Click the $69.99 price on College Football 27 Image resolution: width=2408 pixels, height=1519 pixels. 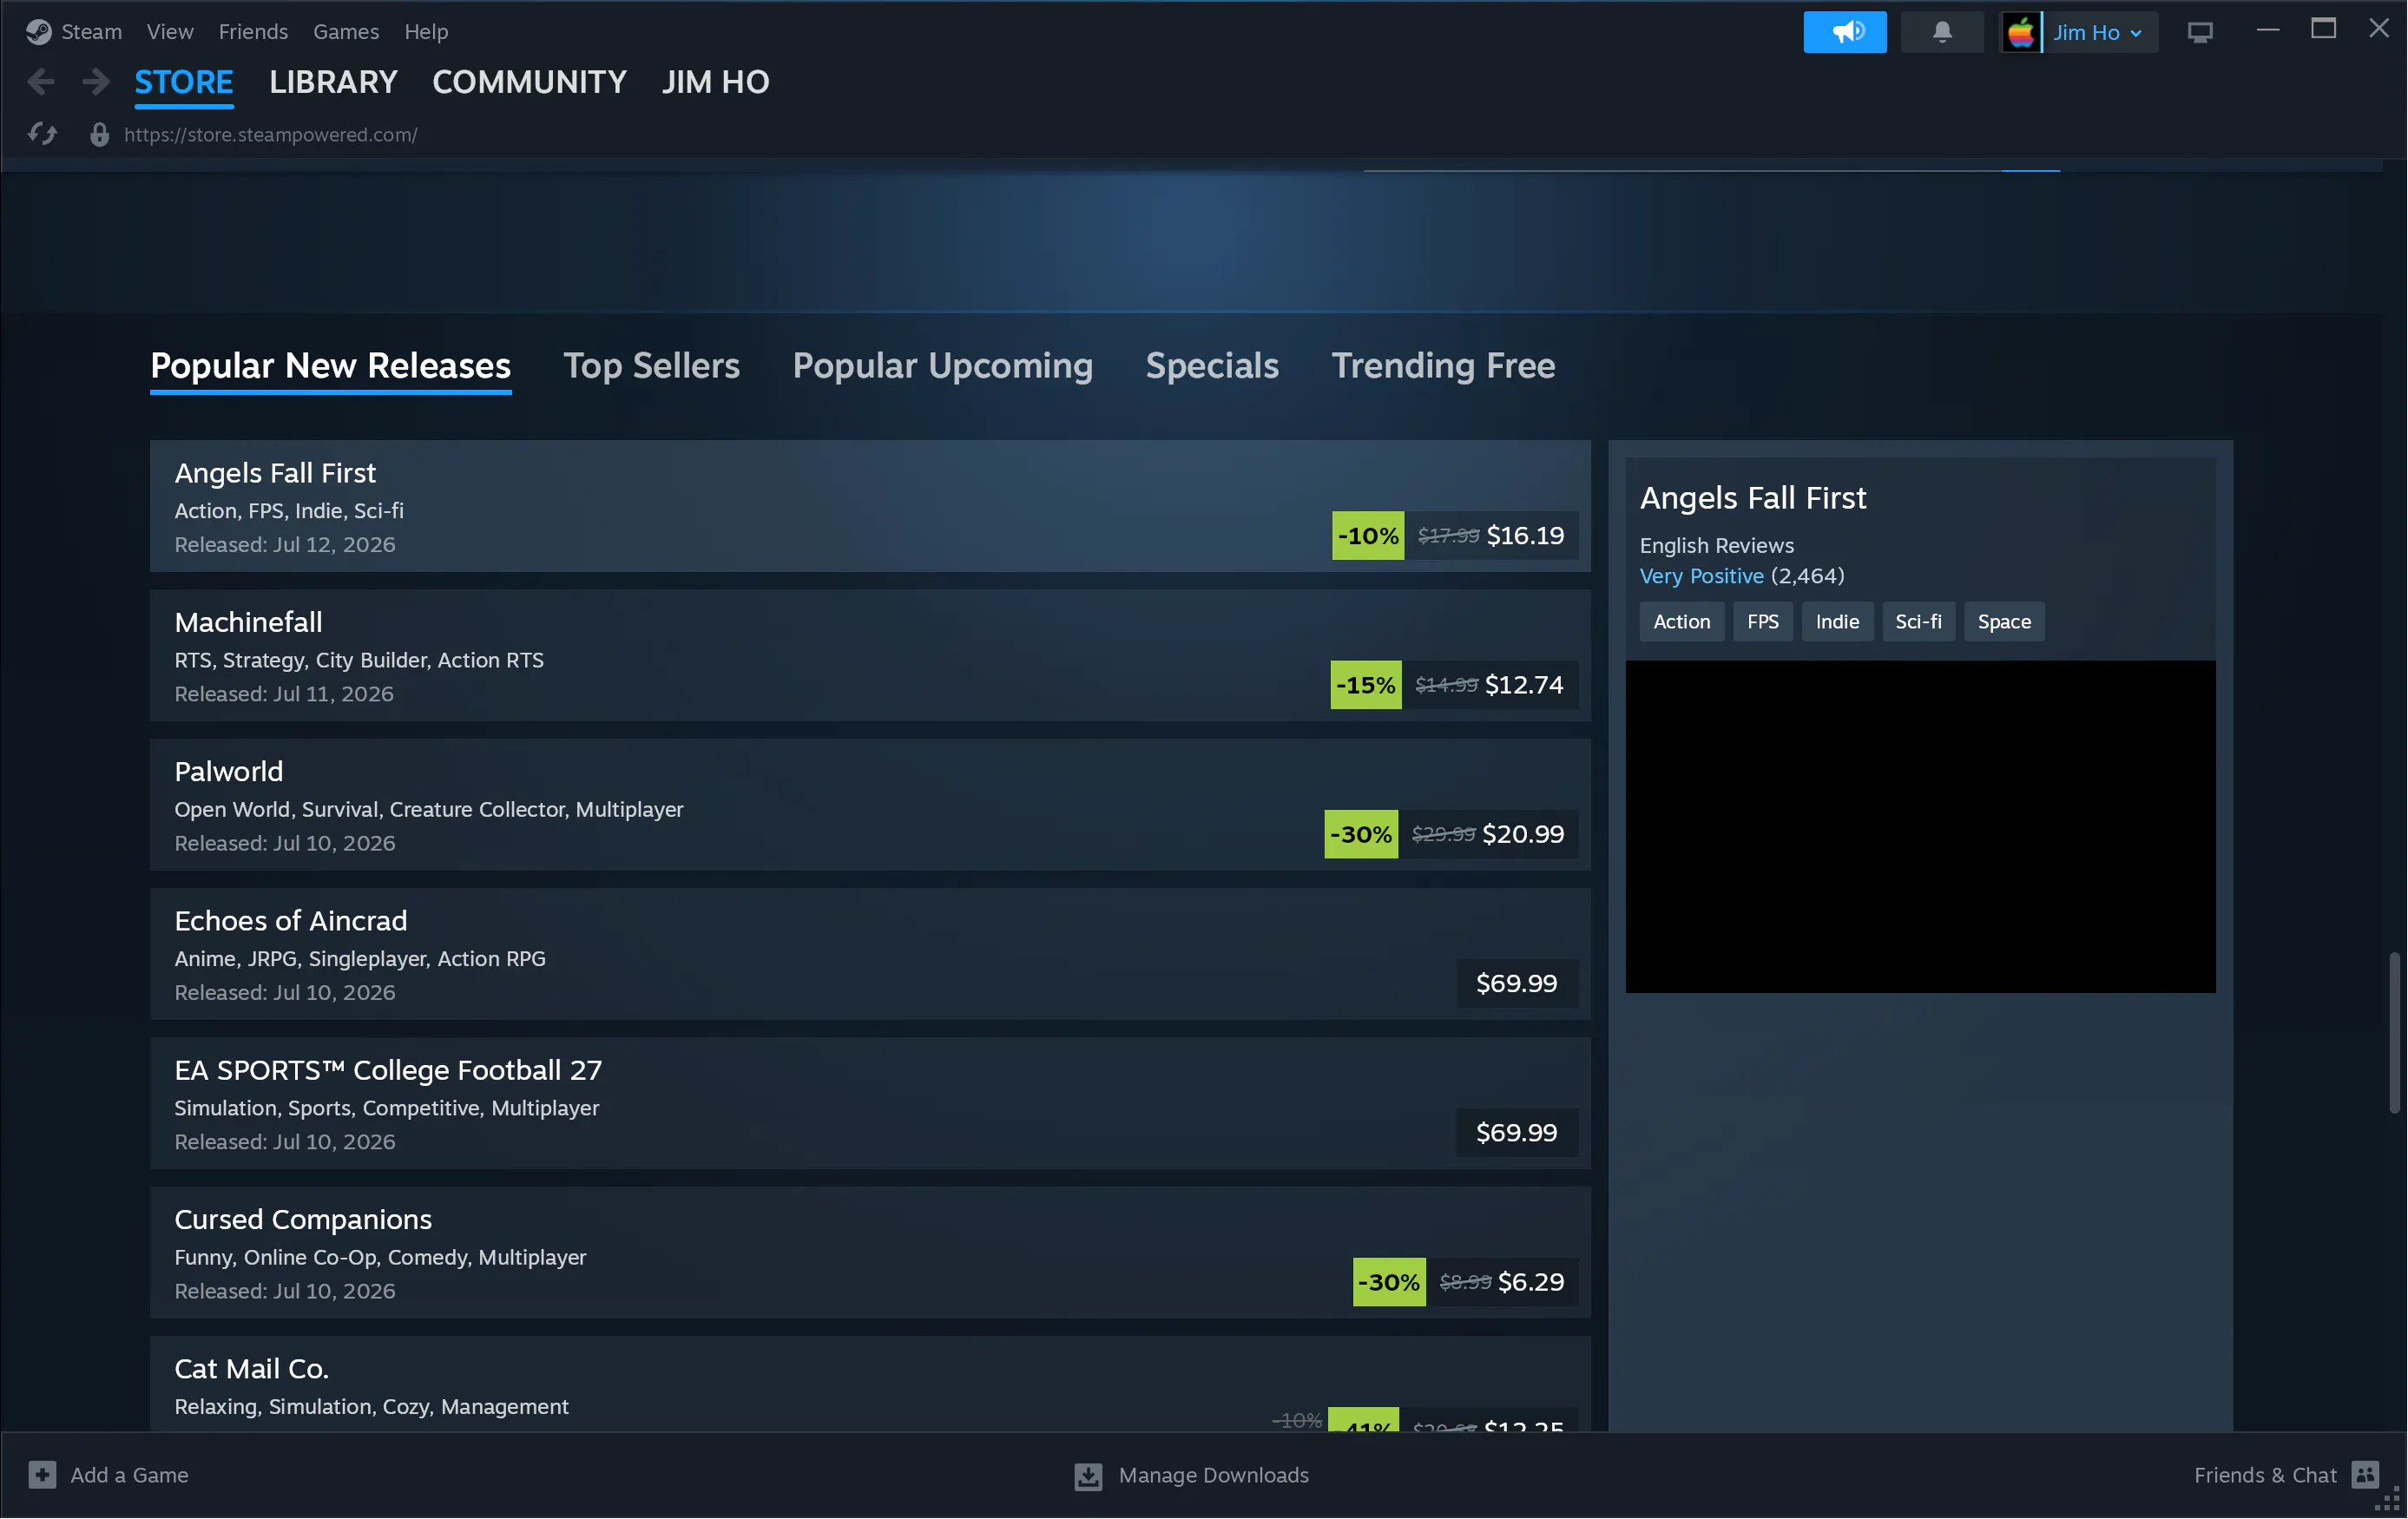pyautogui.click(x=1517, y=1133)
